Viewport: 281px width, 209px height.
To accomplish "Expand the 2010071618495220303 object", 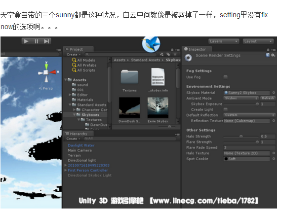I will click(x=66, y=165).
